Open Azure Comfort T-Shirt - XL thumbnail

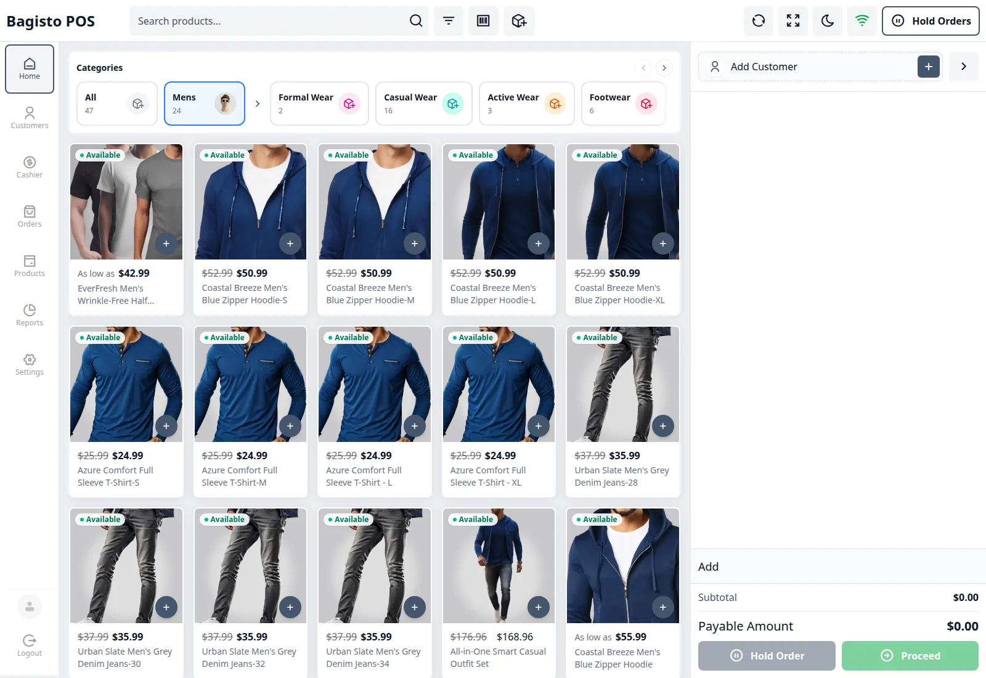[x=499, y=384]
